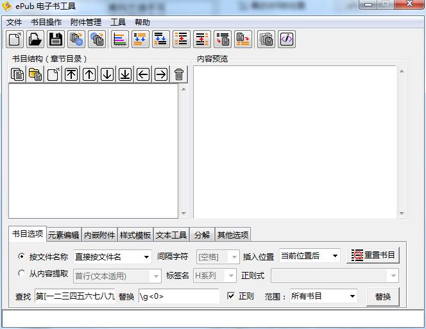This screenshot has width=426, height=329.
Task: Click the colored lines chapter levels icon
Action: tap(120, 39)
